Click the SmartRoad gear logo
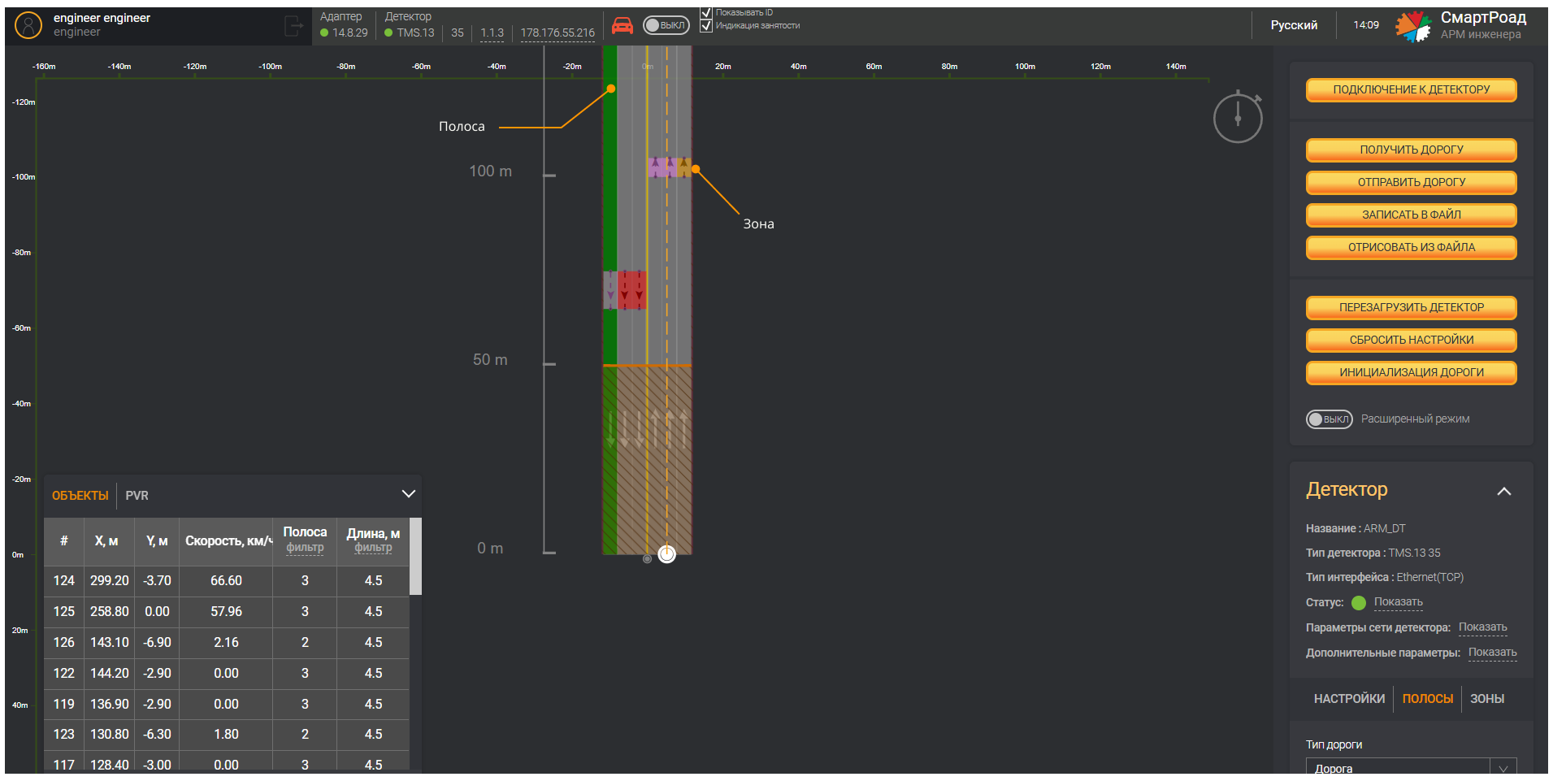Viewport: 1553px width, 781px height. (x=1413, y=26)
